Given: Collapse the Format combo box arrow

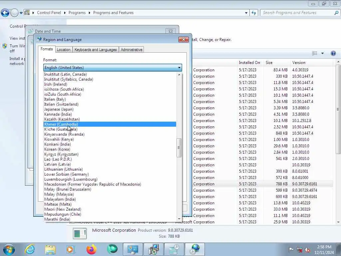Looking at the screenshot, I should 179,67.
